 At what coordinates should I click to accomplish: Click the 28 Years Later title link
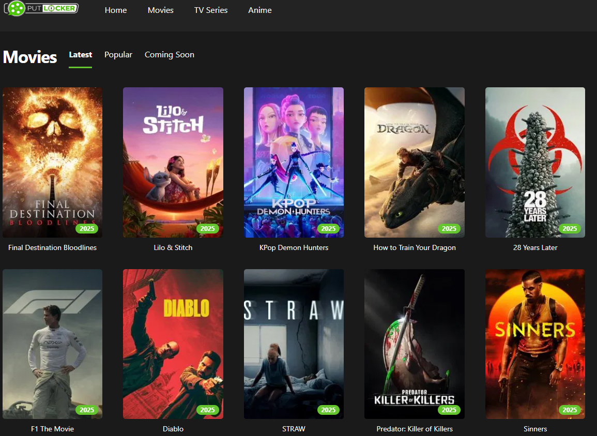click(x=535, y=247)
